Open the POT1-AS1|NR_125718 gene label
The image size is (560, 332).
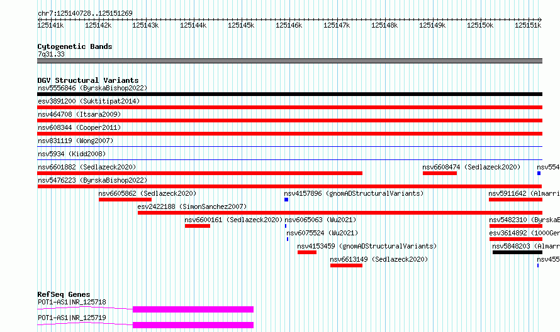72,302
